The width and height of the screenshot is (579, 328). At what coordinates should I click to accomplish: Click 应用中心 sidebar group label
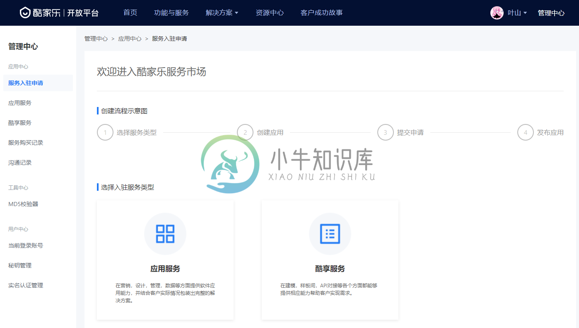(x=18, y=67)
